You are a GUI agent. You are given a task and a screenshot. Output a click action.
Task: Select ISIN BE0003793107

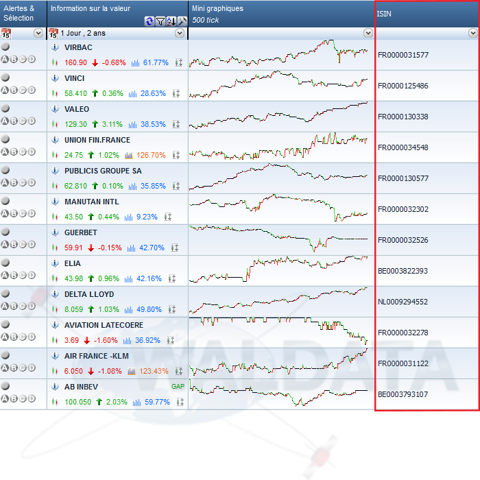pyautogui.click(x=403, y=394)
